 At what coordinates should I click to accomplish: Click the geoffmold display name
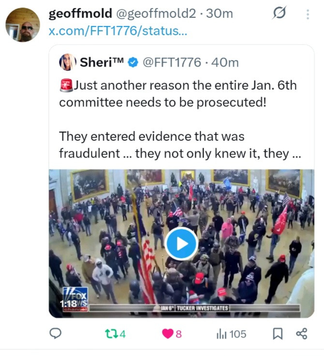coord(80,14)
